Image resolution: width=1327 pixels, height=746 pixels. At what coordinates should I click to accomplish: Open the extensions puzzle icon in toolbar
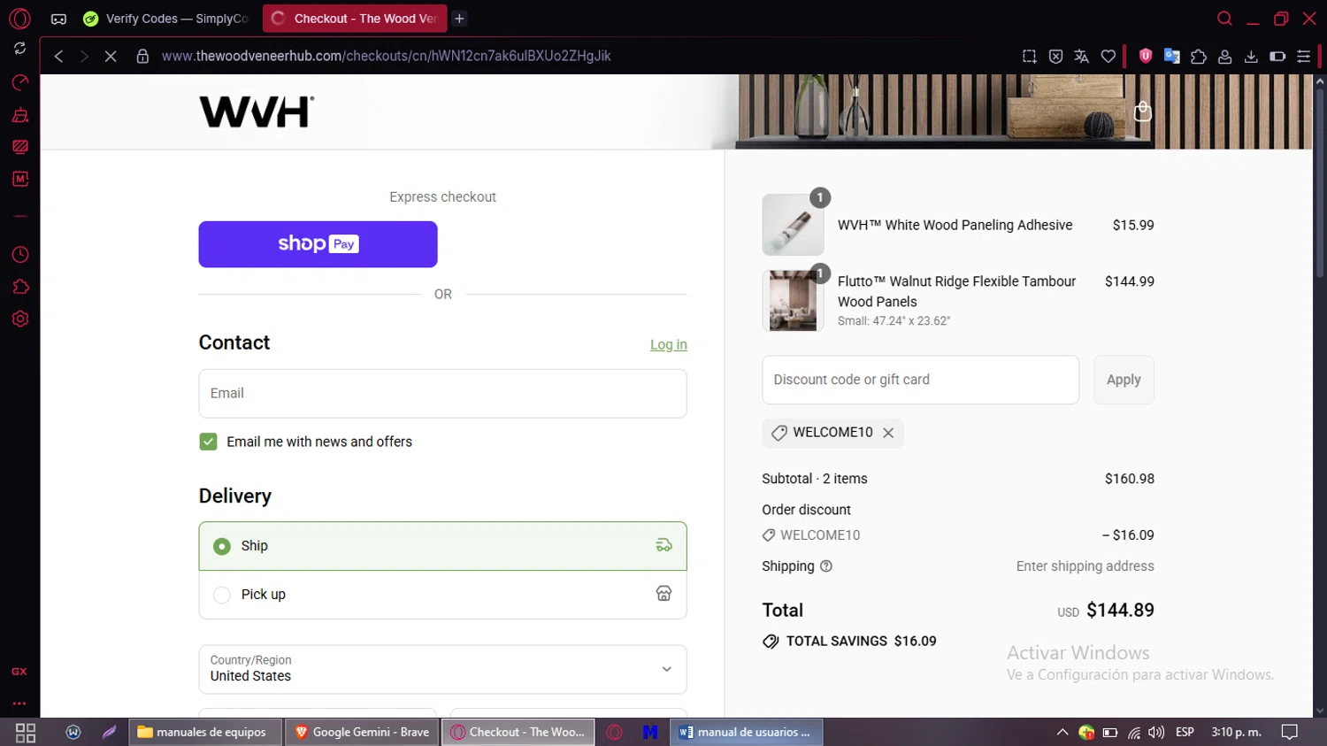[1199, 56]
